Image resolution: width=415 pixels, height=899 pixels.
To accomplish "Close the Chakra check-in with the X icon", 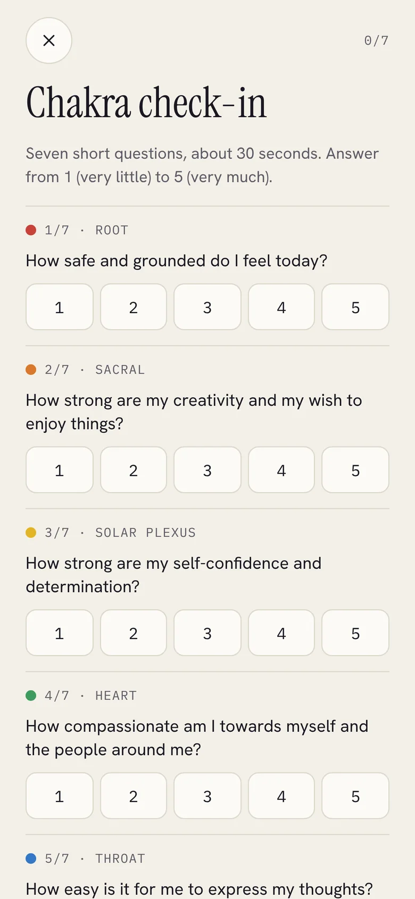I will pos(49,40).
